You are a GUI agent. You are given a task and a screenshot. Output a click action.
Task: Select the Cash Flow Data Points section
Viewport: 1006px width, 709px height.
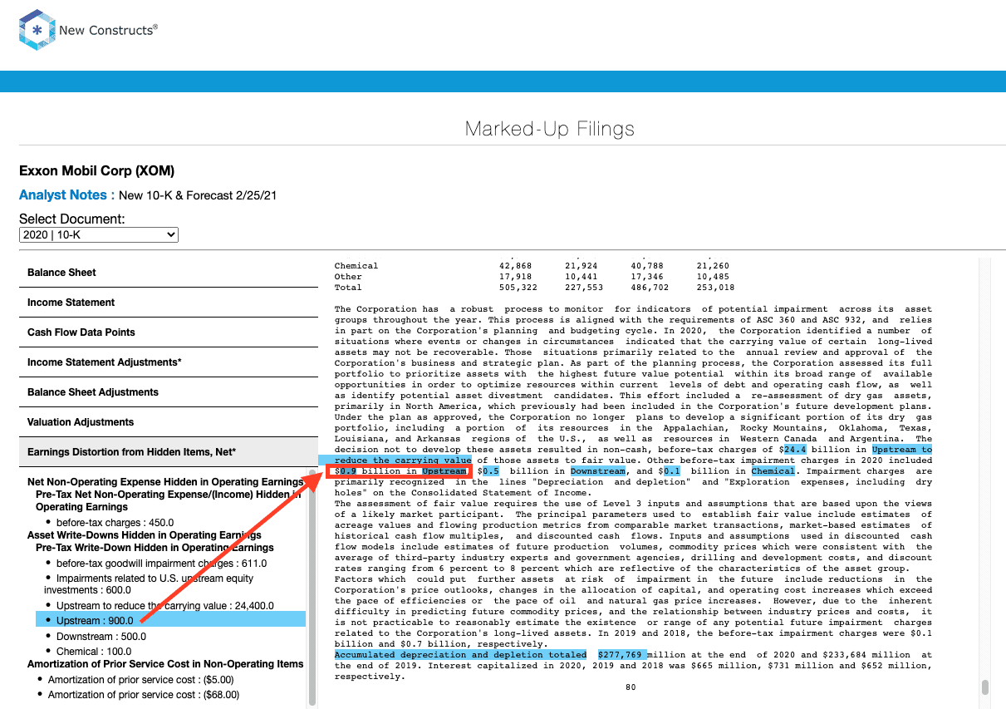[x=168, y=332]
